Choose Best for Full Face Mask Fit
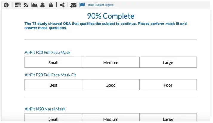Viewport: 213px width, 123px height. coord(53,85)
